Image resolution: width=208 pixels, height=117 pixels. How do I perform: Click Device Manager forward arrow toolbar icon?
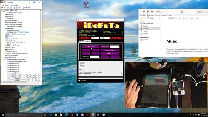[5, 8]
